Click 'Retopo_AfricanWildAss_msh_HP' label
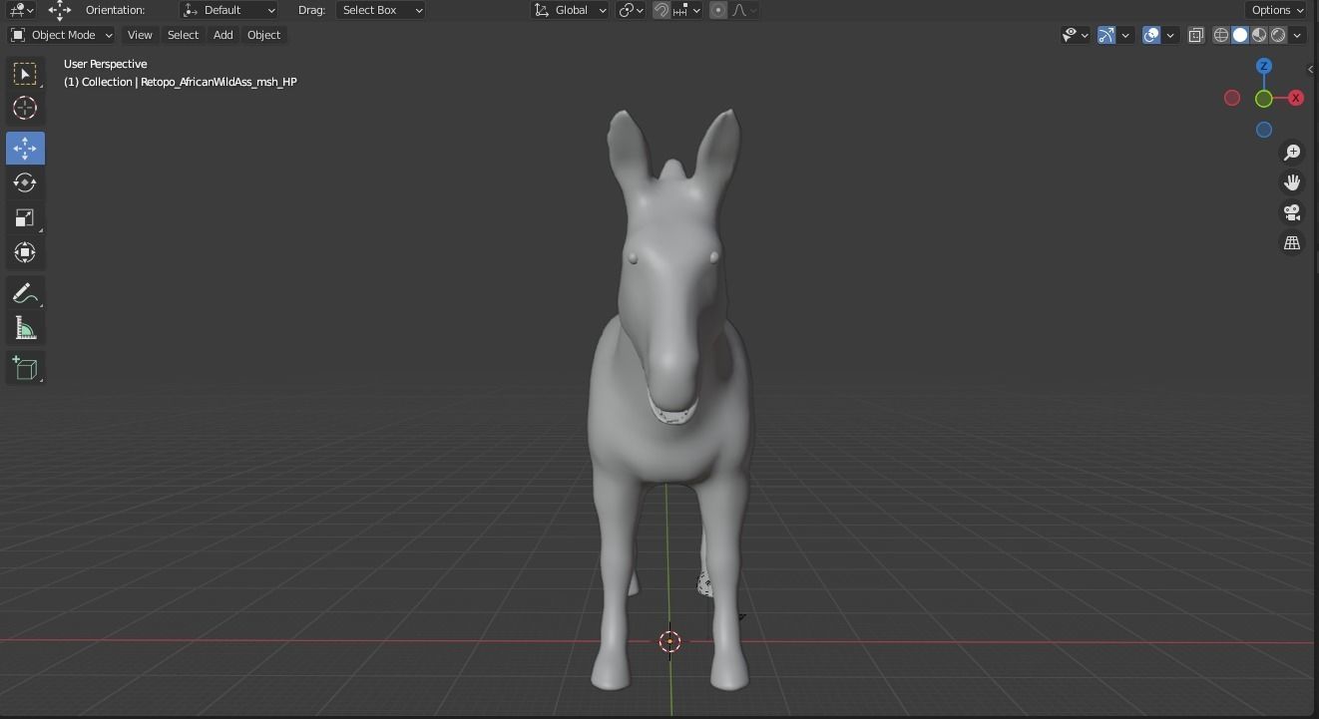The width and height of the screenshot is (1319, 719). coord(219,82)
